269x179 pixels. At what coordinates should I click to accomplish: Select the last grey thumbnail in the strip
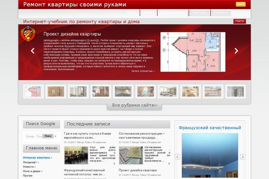[x=235, y=91]
